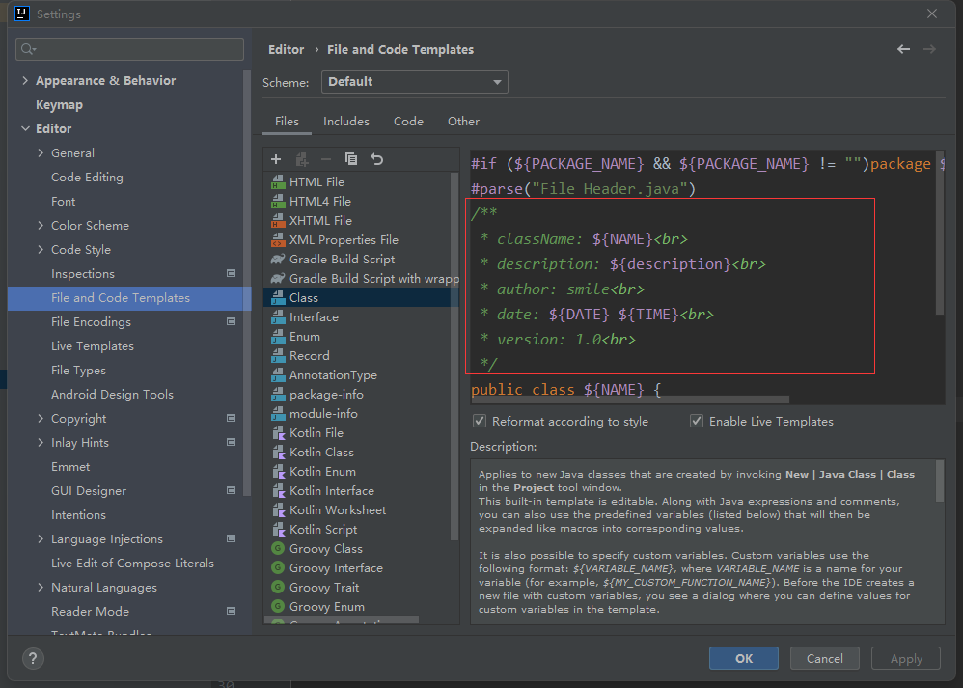Click the File Encodings project-level settings icon
The width and height of the screenshot is (963, 688).
(x=231, y=322)
